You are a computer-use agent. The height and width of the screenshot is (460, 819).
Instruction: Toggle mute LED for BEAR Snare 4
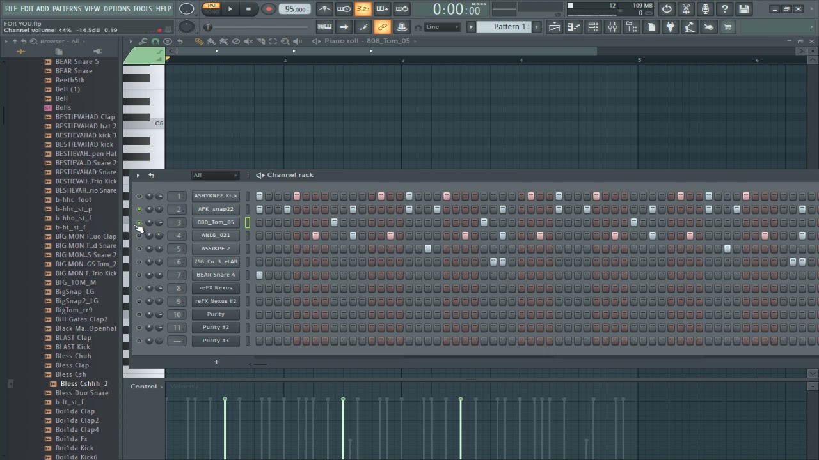pos(139,275)
